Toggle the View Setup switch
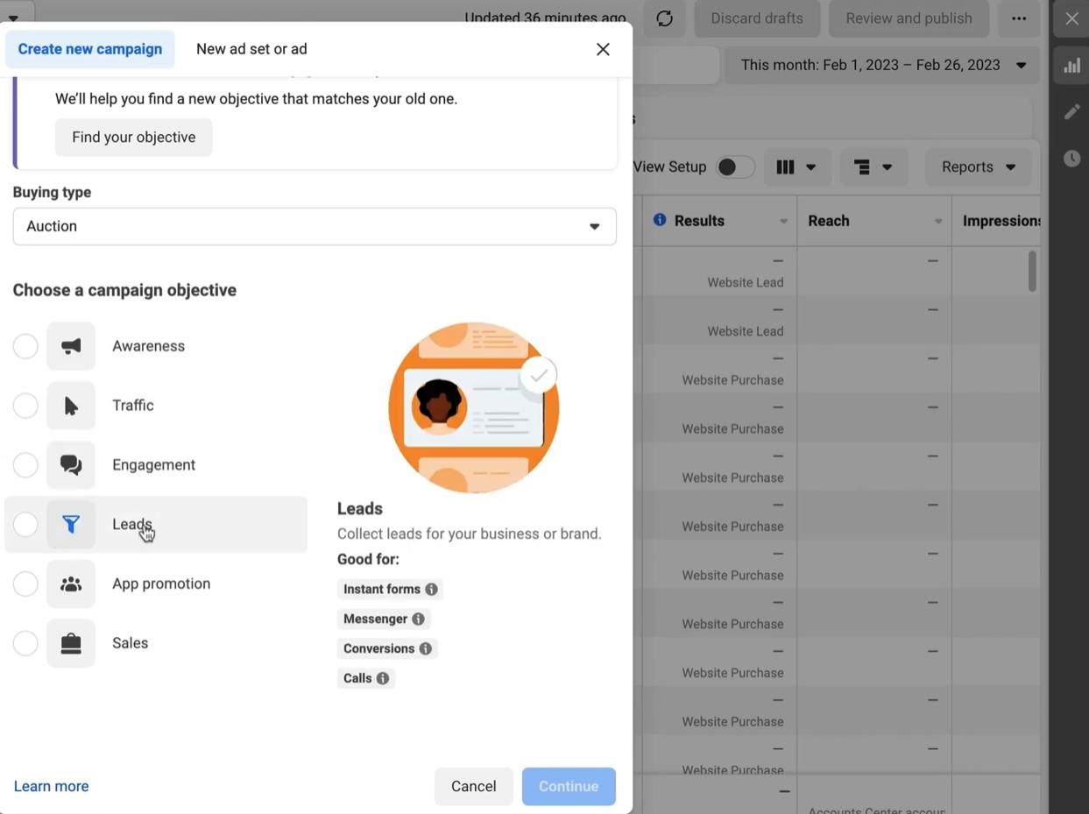The width and height of the screenshot is (1089, 814). (735, 167)
